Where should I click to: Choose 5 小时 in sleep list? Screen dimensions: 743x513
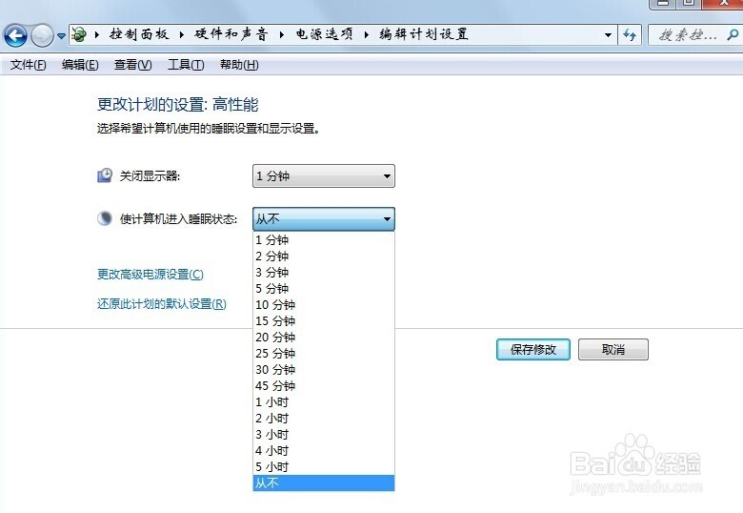pyautogui.click(x=324, y=466)
